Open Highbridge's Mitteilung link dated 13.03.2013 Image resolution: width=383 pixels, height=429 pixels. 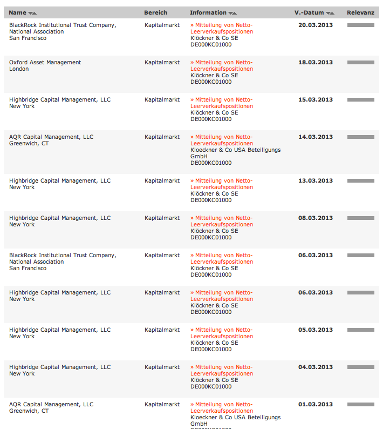click(x=222, y=184)
